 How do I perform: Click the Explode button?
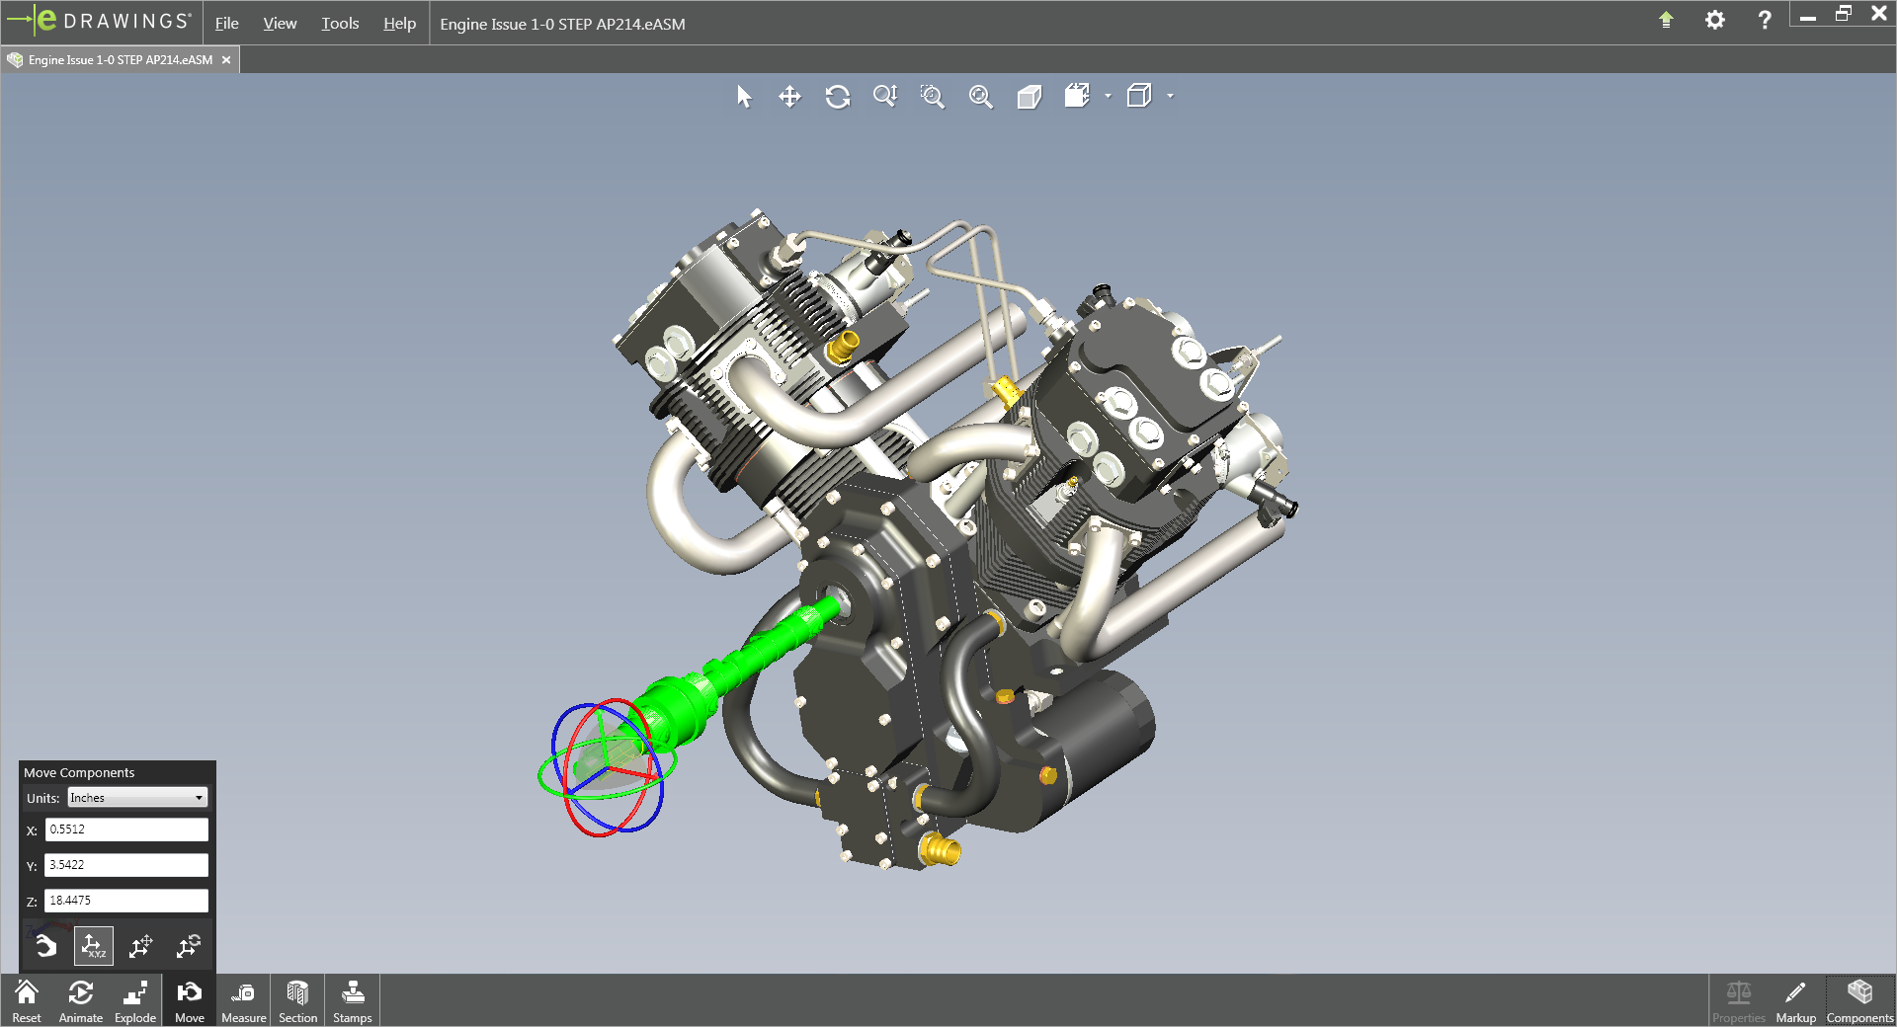coord(135,1000)
